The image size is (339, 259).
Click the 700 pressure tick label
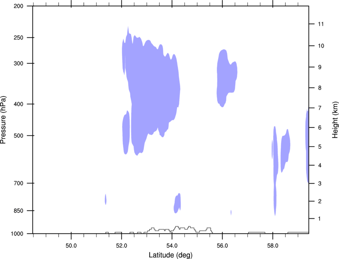point(18,183)
